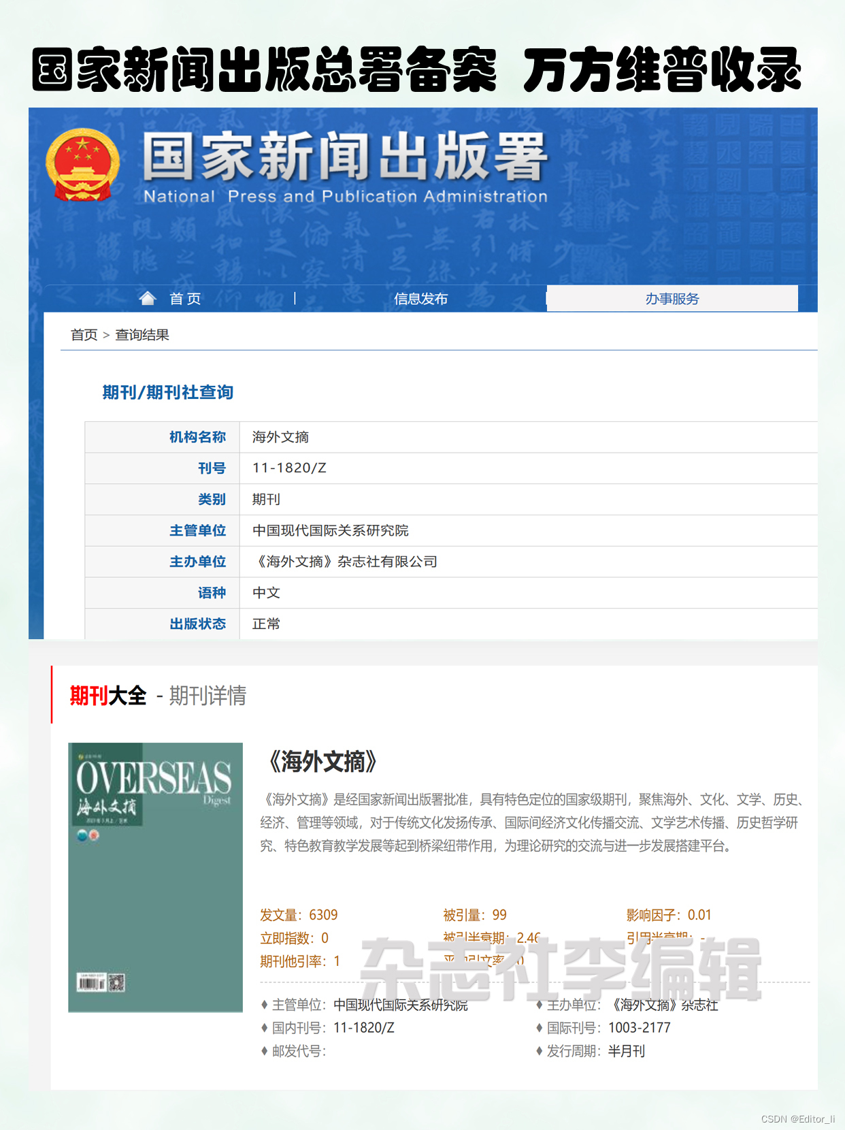
Task: Click the home icon beside 首页
Action: coord(148,298)
